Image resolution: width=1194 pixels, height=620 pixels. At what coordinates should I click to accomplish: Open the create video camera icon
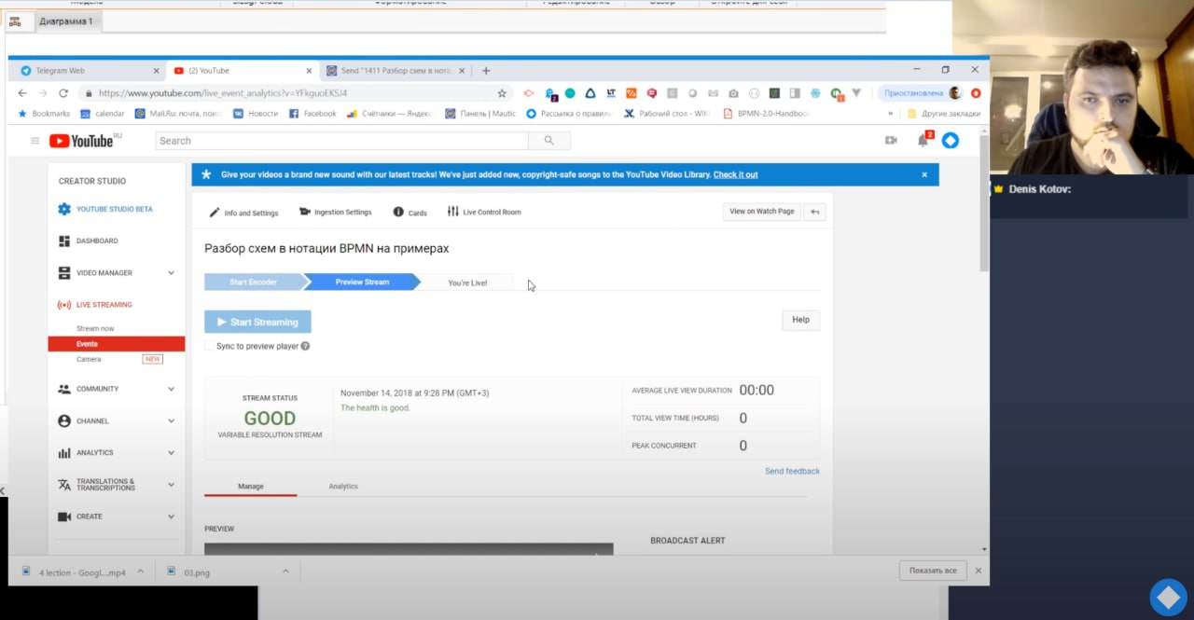click(x=891, y=140)
